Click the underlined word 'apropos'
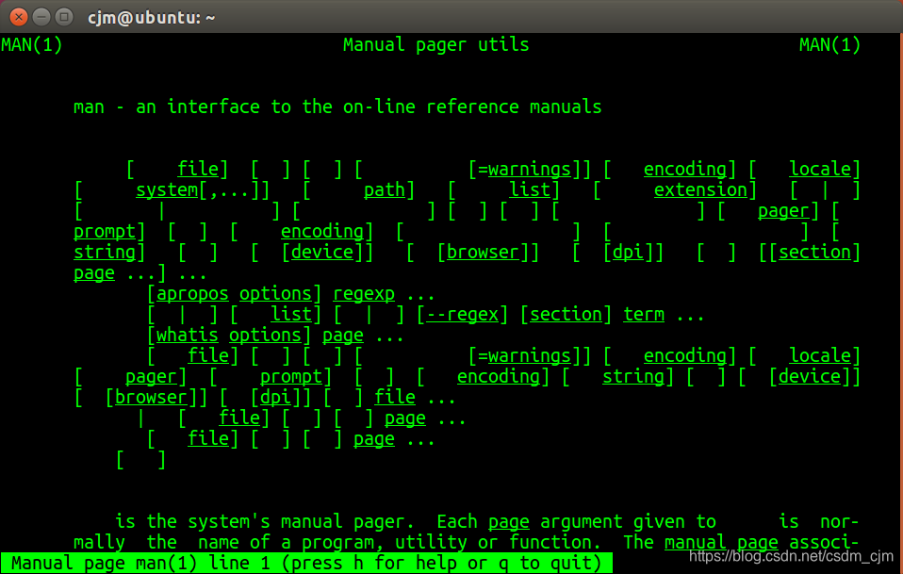 192,294
